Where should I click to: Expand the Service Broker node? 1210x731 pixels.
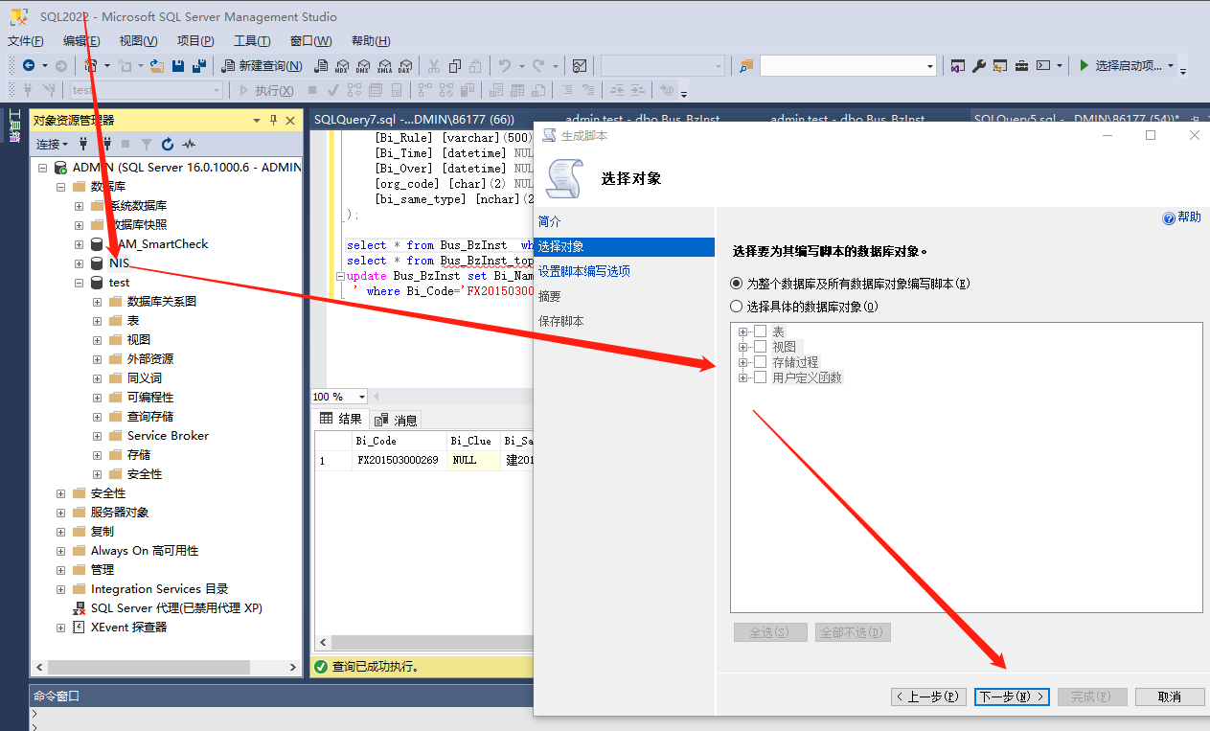(x=97, y=436)
